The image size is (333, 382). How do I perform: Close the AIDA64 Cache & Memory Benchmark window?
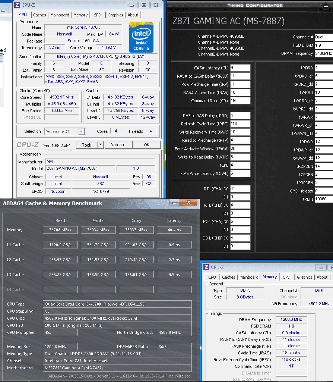pos(188,203)
